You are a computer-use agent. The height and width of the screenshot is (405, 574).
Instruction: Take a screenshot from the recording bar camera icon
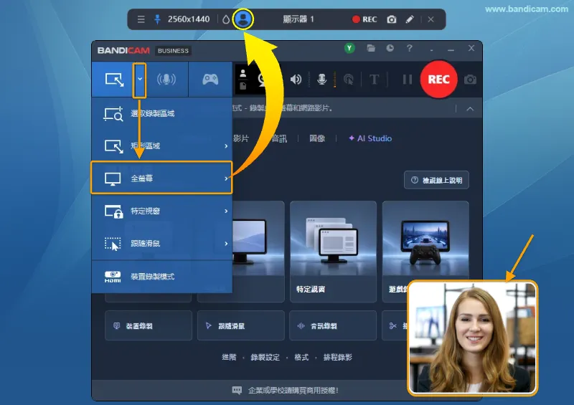click(392, 19)
